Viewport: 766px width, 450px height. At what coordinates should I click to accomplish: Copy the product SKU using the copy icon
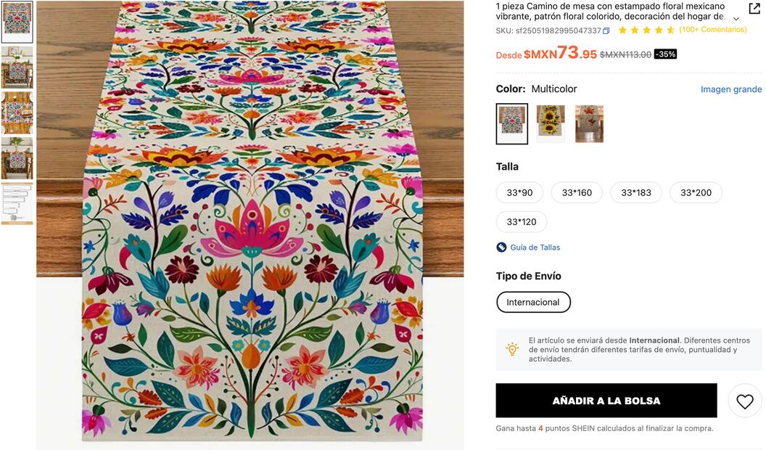point(606,30)
